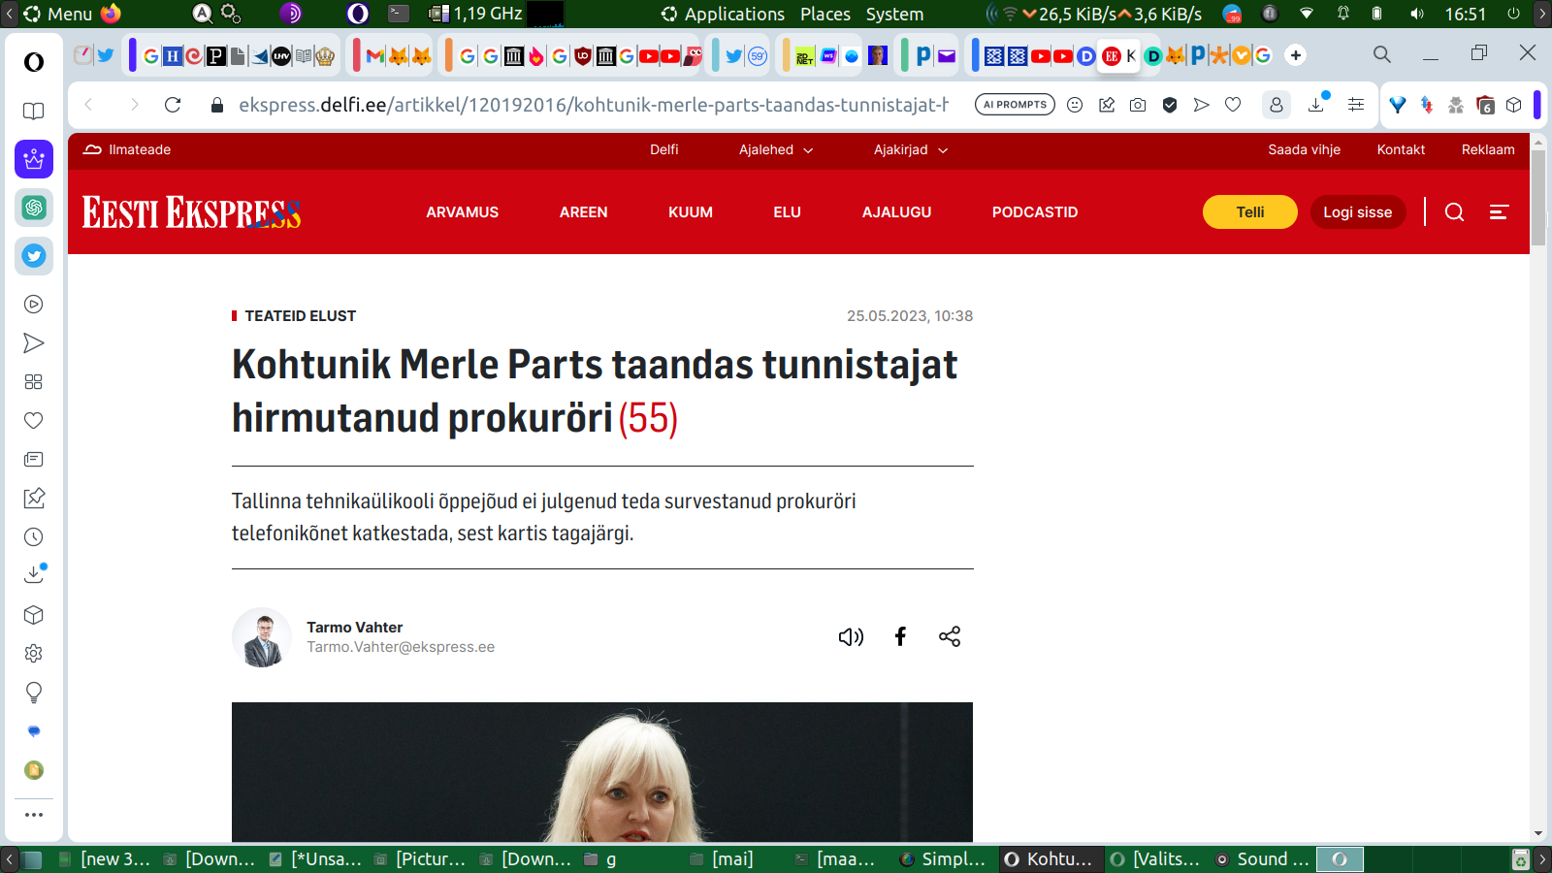Open the emoji reaction icon in address bar
Image resolution: width=1552 pixels, height=873 pixels.
(1075, 105)
